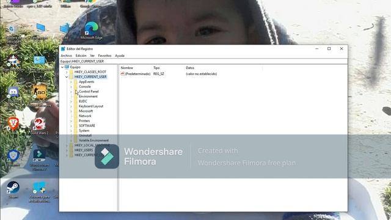Select the HKEY_USERS key

(84, 150)
